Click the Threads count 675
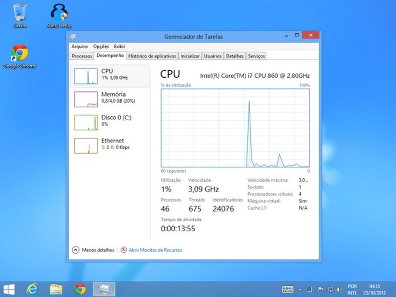The image size is (396, 297). pyautogui.click(x=195, y=209)
